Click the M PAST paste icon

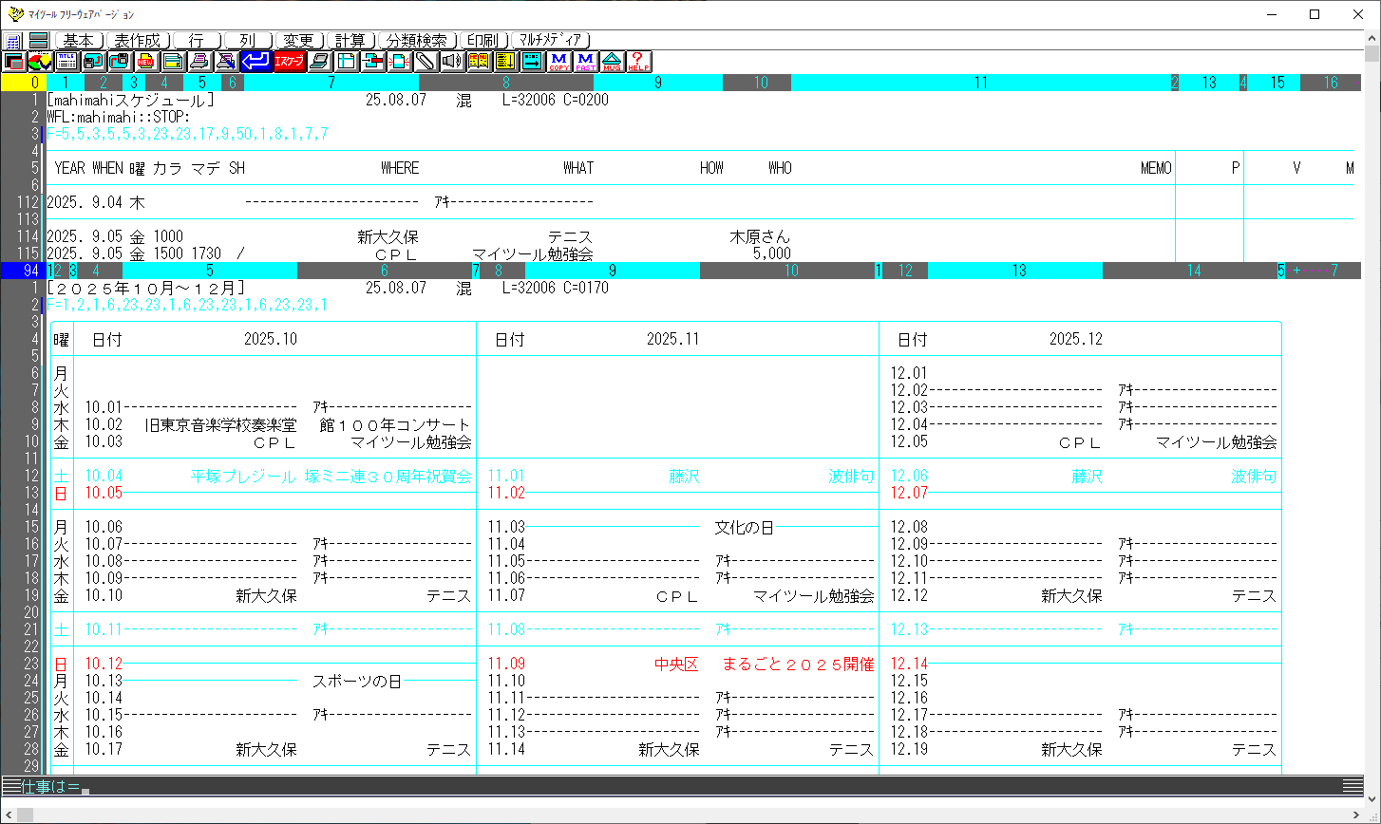(x=585, y=62)
